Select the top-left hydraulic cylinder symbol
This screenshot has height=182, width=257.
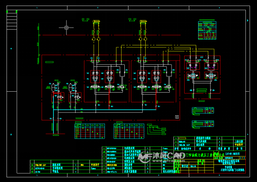96,21
